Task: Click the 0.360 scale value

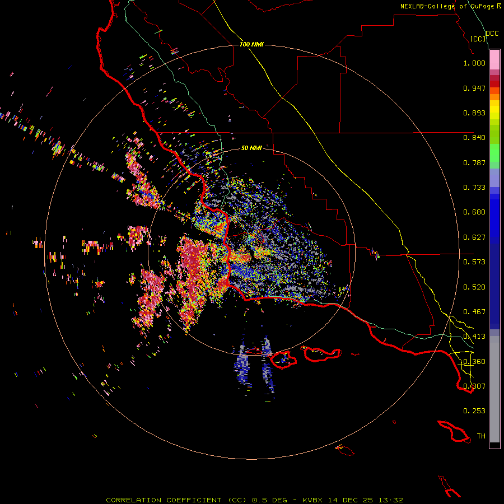Action: [474, 362]
